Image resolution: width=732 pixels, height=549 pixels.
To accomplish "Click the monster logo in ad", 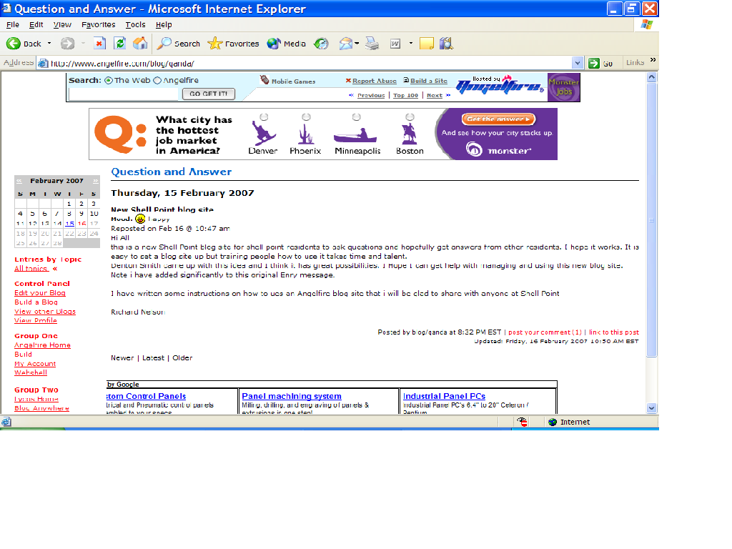I will tap(498, 149).
